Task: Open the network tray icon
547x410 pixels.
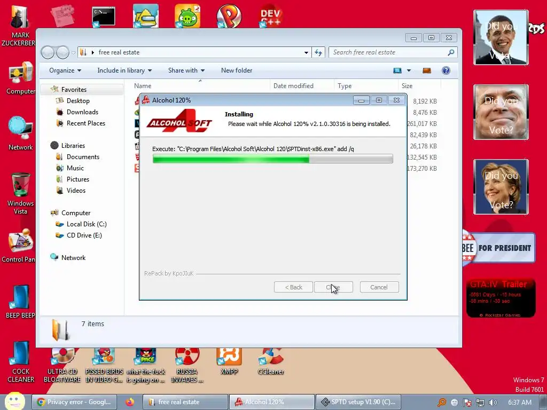Action: (480, 403)
